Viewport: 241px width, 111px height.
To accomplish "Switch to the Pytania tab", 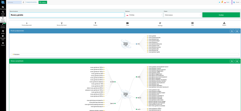I will pyautogui.click(x=95, y=24).
